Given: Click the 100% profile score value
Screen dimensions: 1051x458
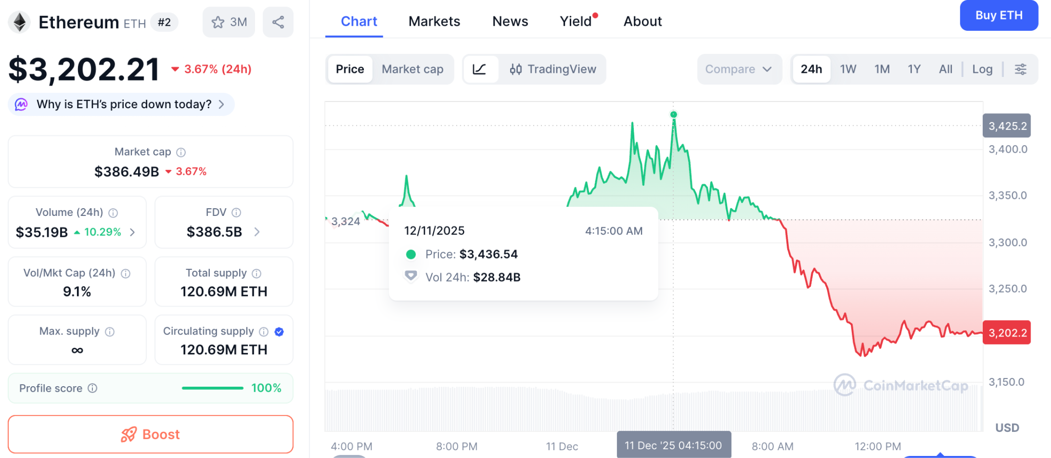Looking at the screenshot, I should point(266,388).
